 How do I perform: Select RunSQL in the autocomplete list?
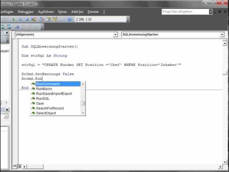[x=42, y=98]
